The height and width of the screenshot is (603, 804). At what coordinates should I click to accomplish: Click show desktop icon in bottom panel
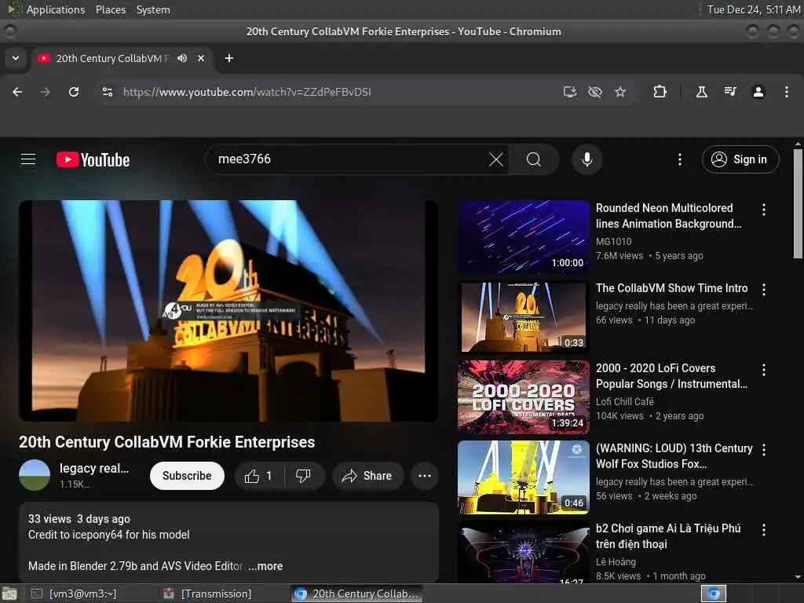(x=9, y=594)
